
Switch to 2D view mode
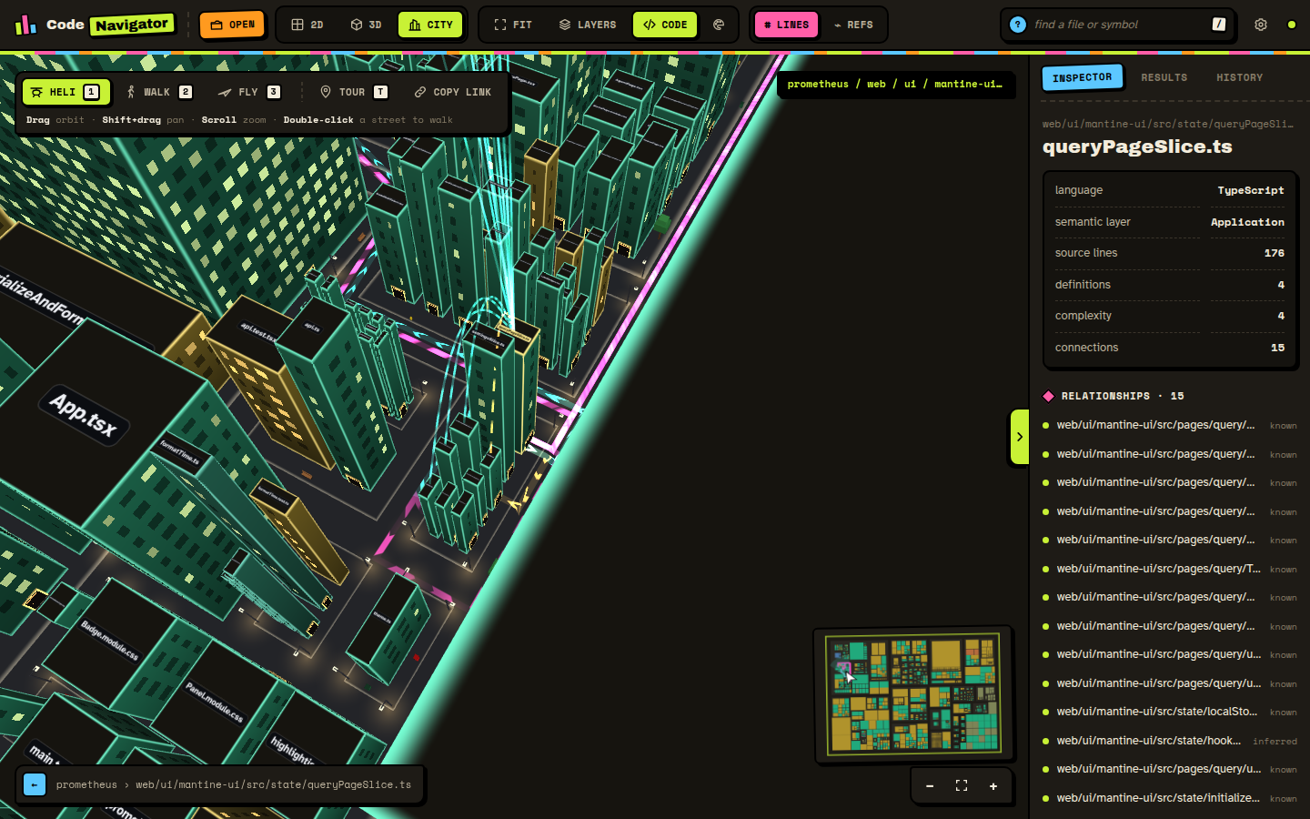click(307, 25)
